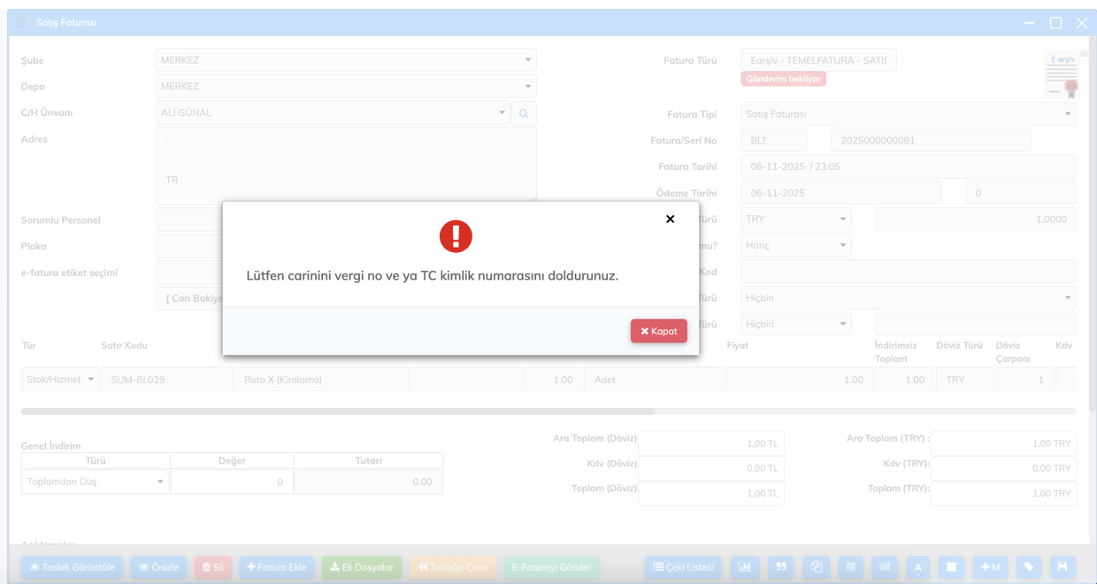Open the TRY currency dropdown
The width and height of the screenshot is (1097, 584).
[795, 219]
